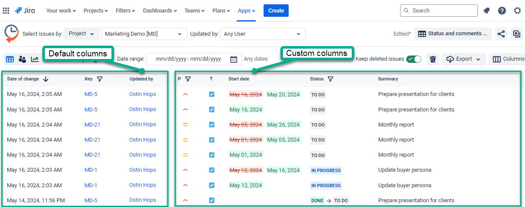Click the task type checkbox in the Update buyer persona In Progress row

click(212, 170)
